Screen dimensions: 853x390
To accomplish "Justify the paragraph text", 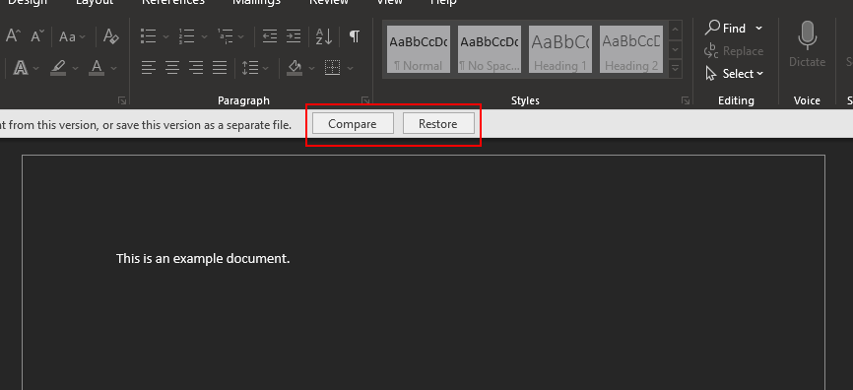I will [x=220, y=68].
